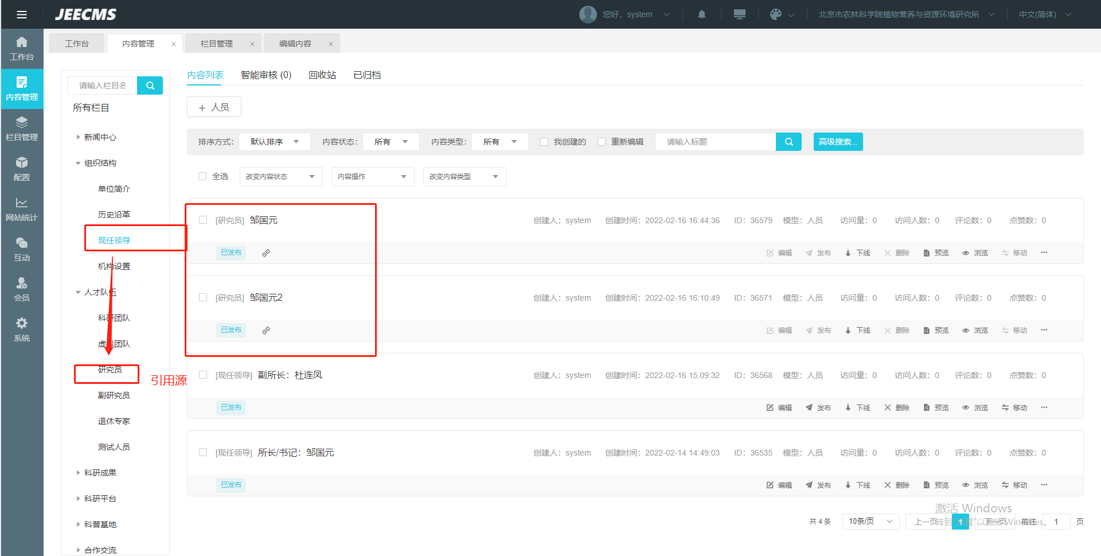Open the notification bell
The image size is (1101, 556).
[x=701, y=14]
